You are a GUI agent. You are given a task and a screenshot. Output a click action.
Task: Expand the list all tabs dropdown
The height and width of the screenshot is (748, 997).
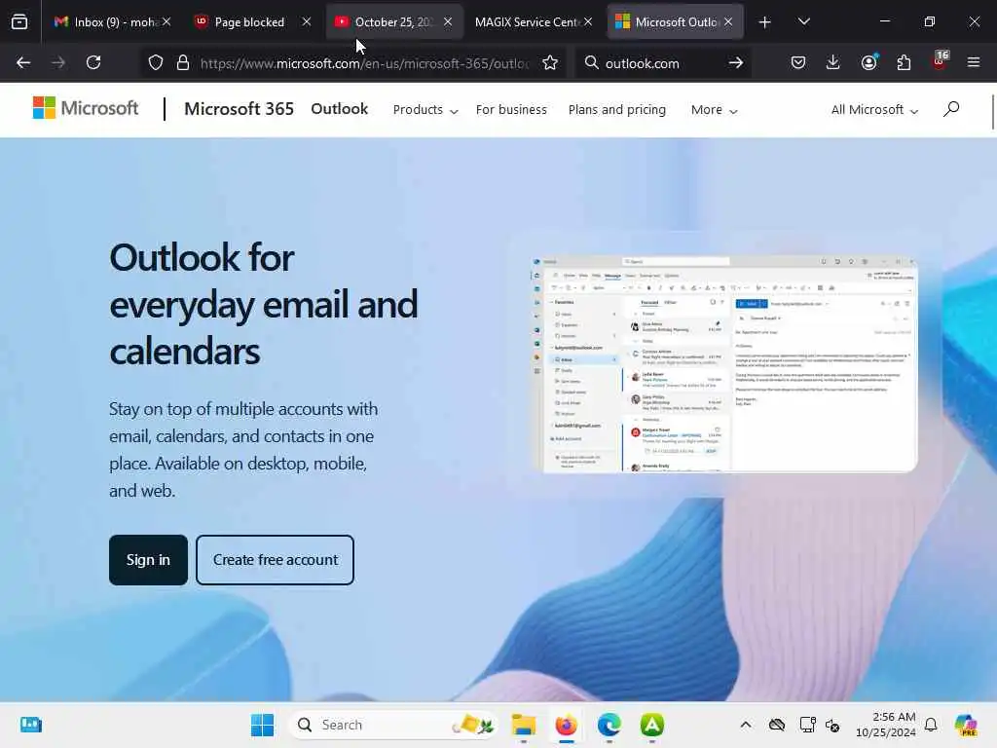point(803,21)
